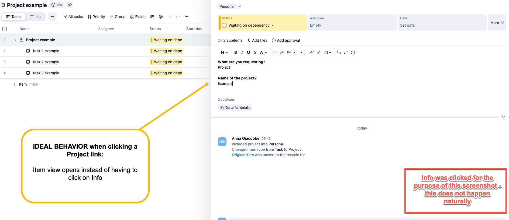
Task: Apply a numbered list in the editor
Action: pos(282,53)
